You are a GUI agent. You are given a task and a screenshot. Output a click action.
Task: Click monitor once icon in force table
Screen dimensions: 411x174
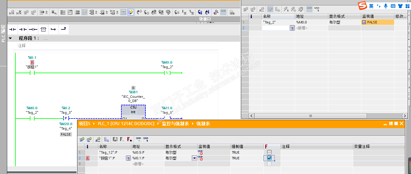point(146,139)
